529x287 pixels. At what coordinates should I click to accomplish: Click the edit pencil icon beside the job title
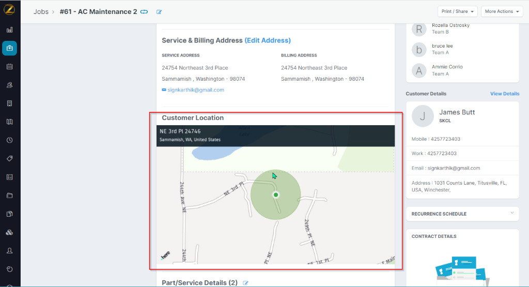[x=159, y=12]
